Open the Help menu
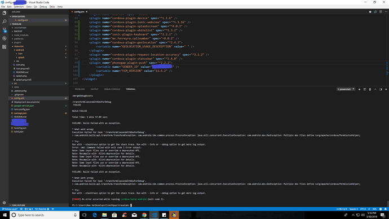This screenshot has height=219, width=389. 60,7
